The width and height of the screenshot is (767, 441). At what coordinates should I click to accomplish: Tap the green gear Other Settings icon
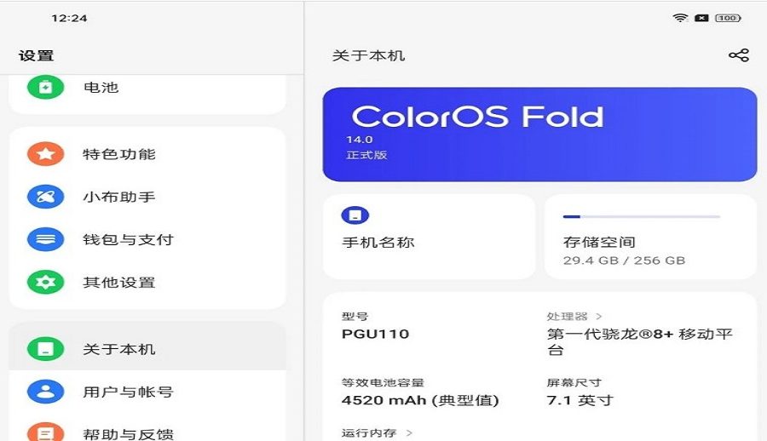click(x=45, y=282)
